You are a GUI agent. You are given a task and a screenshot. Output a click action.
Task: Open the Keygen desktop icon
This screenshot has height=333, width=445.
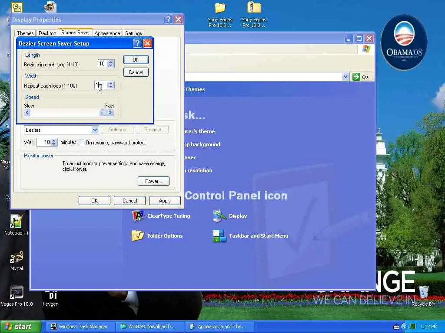click(50, 297)
